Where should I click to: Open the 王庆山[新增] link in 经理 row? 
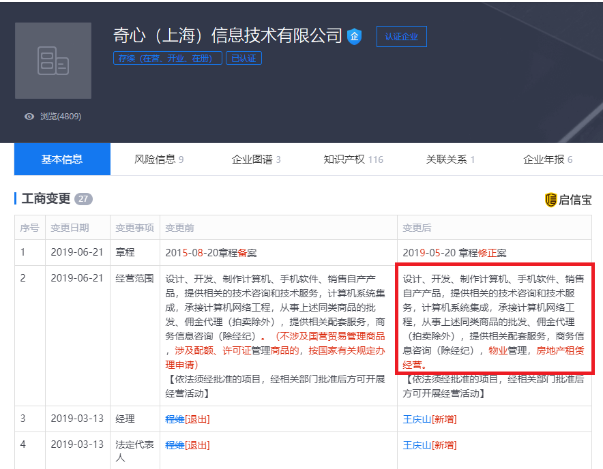(430, 419)
